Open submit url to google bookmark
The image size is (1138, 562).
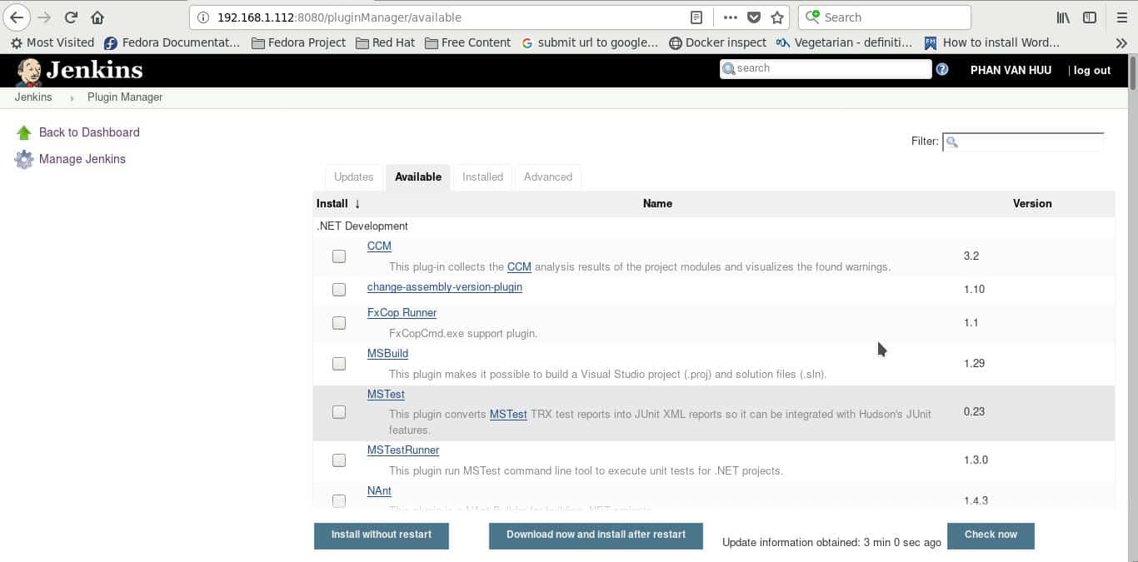590,42
